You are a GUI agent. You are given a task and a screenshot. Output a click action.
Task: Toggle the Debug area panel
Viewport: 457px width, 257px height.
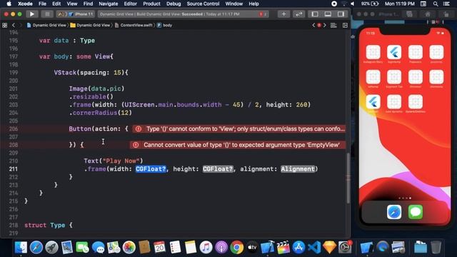point(328,14)
